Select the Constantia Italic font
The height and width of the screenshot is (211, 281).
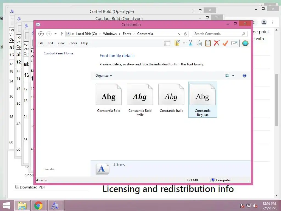[x=171, y=98]
